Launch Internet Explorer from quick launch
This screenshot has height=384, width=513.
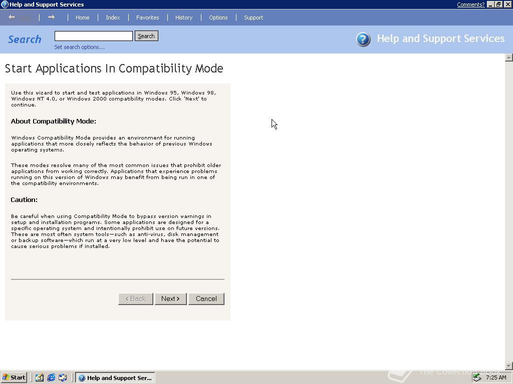click(x=51, y=378)
